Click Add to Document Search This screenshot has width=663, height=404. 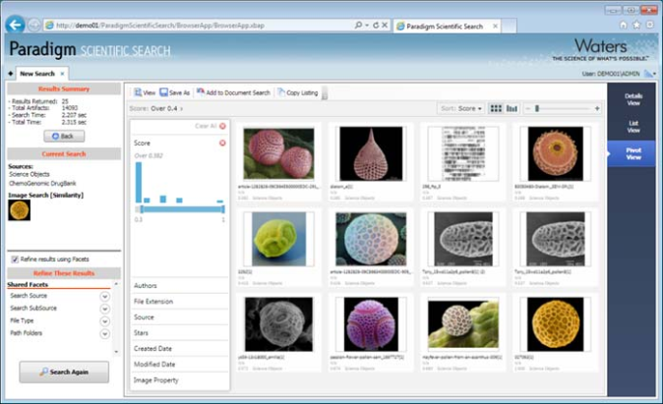pos(233,92)
